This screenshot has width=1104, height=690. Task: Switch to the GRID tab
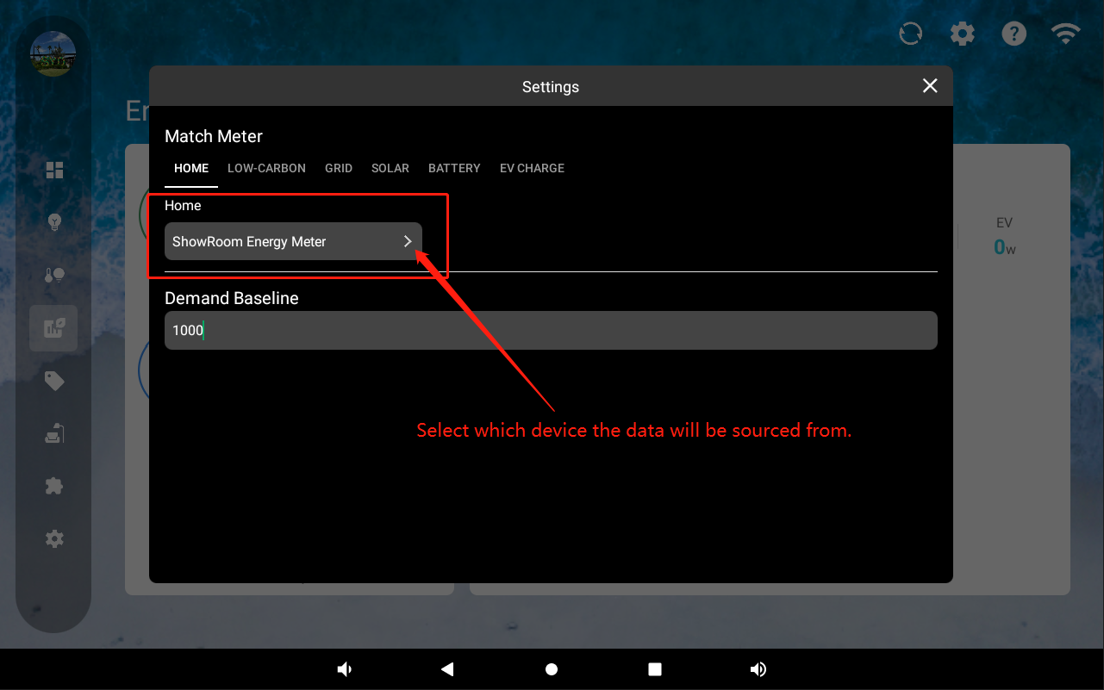pyautogui.click(x=339, y=168)
